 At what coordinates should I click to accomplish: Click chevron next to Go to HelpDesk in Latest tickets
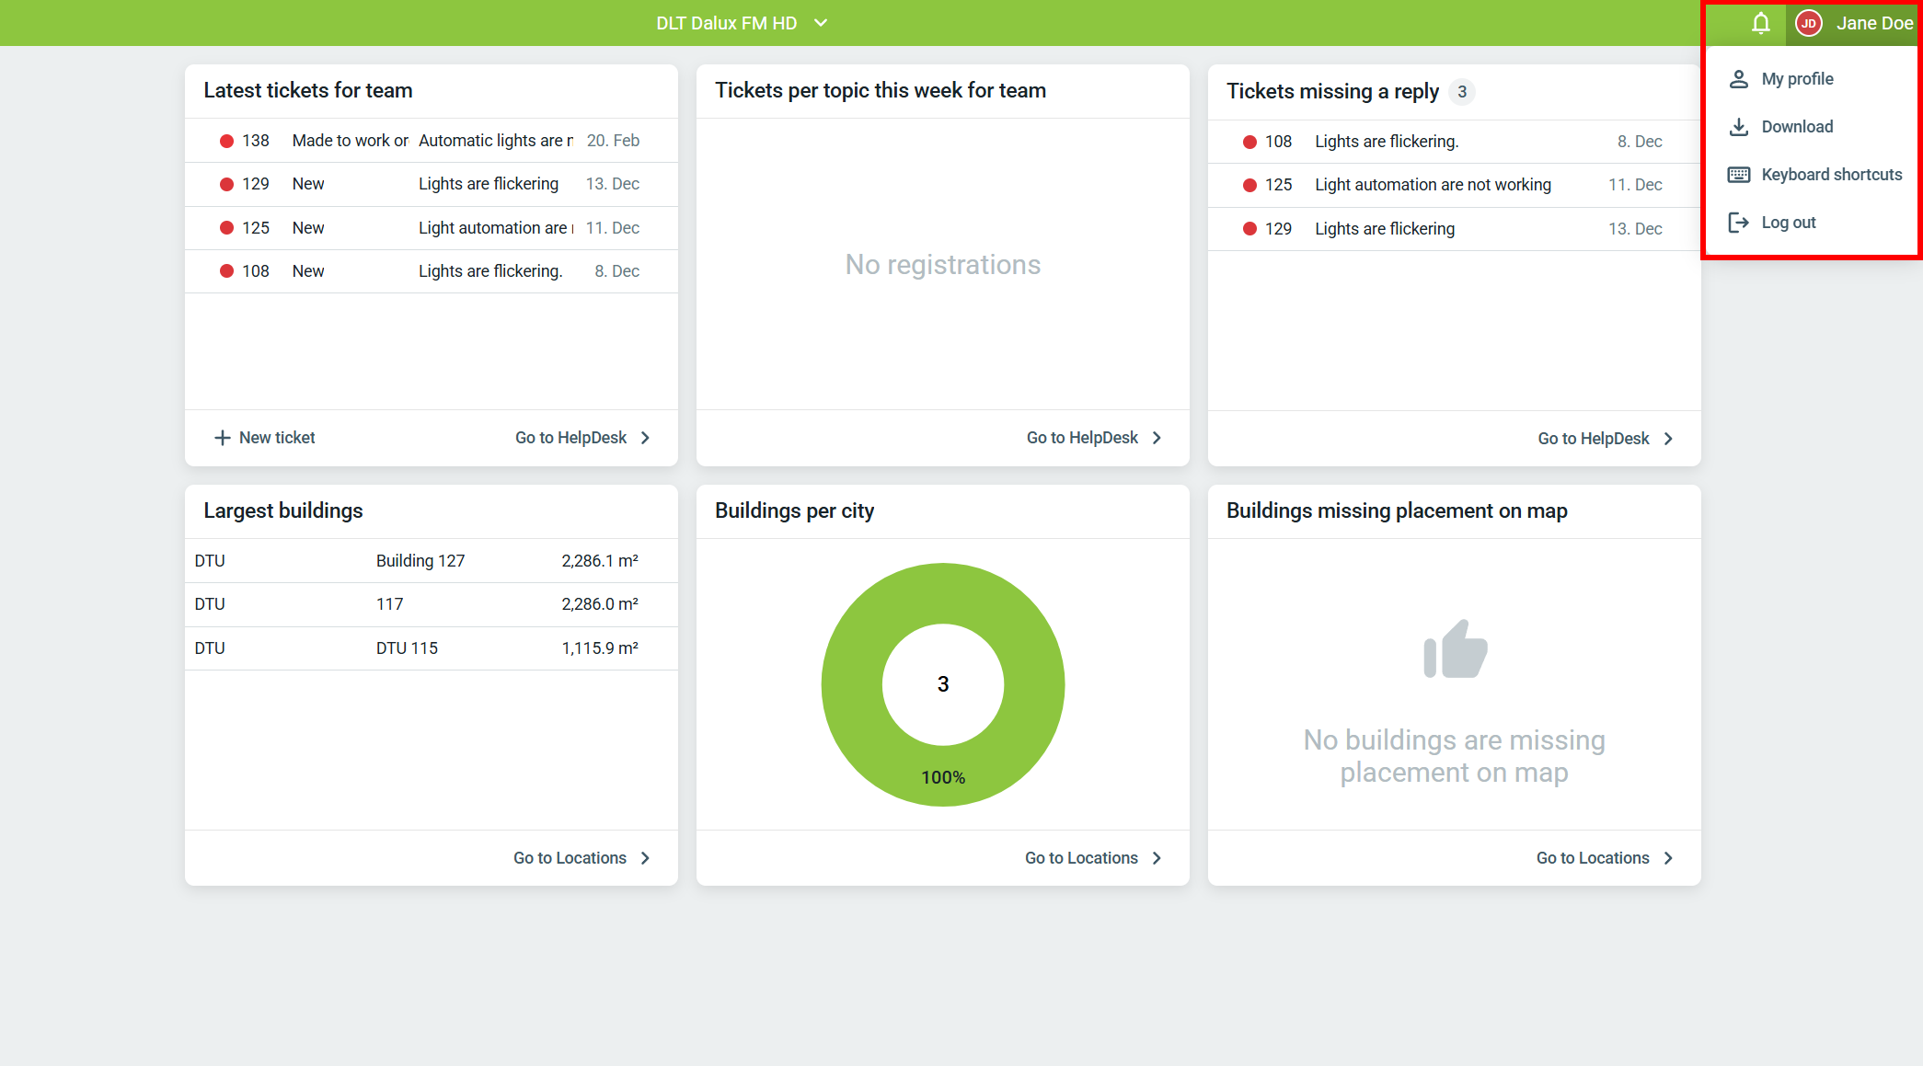point(646,438)
